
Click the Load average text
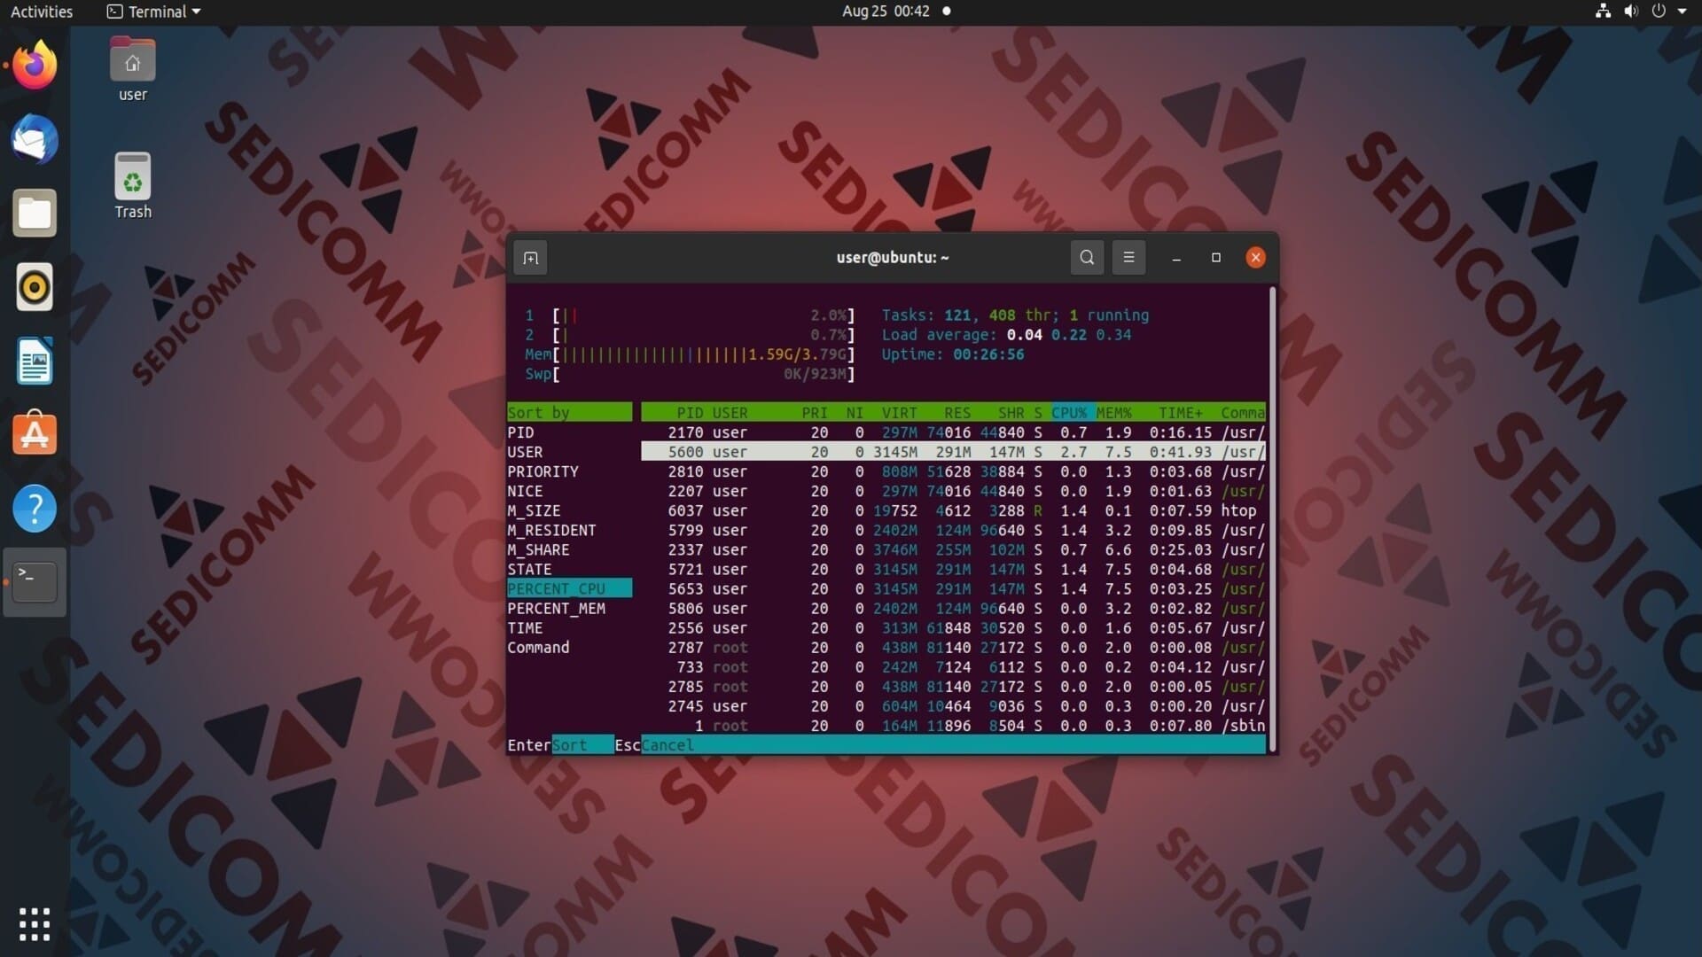[x=1006, y=335]
